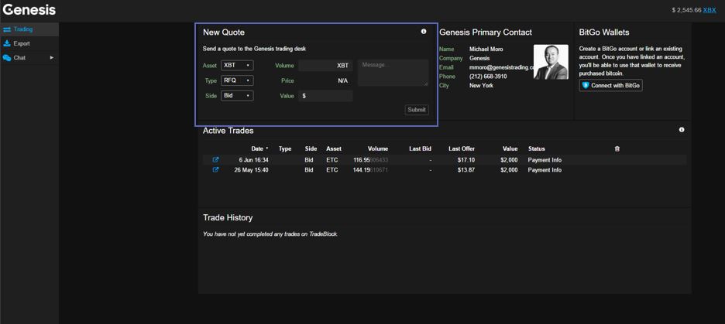This screenshot has height=324, width=725.
Task: Click the Genesis logo
Action: point(29,10)
